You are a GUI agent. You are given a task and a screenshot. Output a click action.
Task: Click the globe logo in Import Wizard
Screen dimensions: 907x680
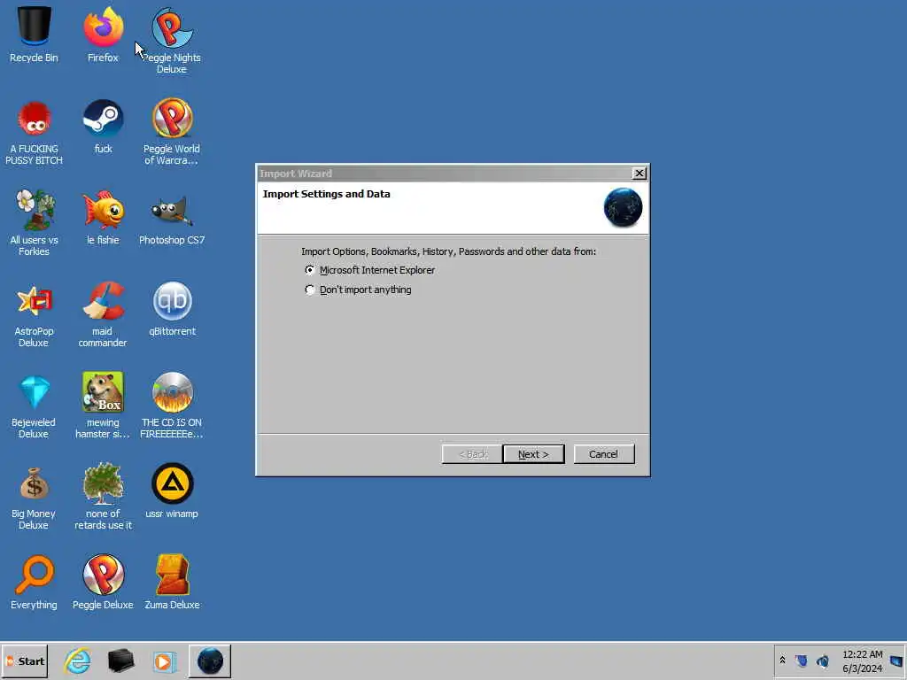click(x=623, y=207)
